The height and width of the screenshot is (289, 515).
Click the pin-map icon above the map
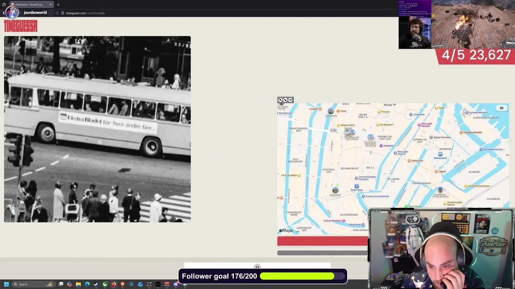(x=290, y=100)
